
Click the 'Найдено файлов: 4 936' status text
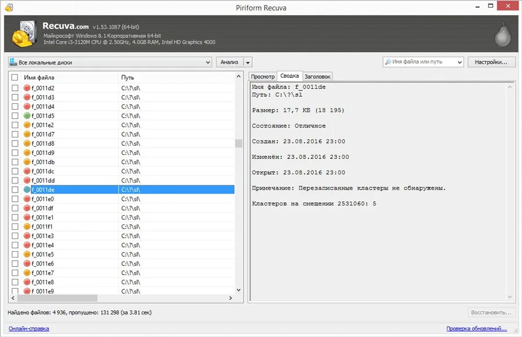(x=37, y=313)
